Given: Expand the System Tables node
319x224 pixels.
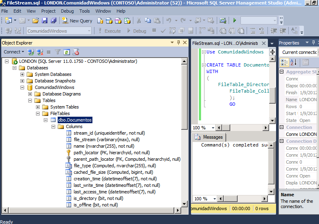Looking at the screenshot, I should click(38, 107).
